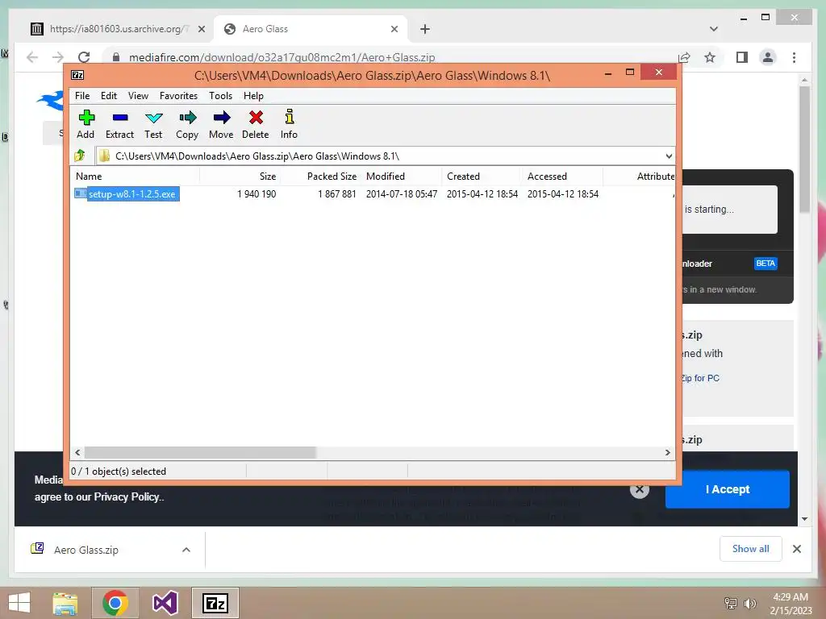Dismiss the cookie banner with round X
826x619 pixels.
(x=640, y=489)
